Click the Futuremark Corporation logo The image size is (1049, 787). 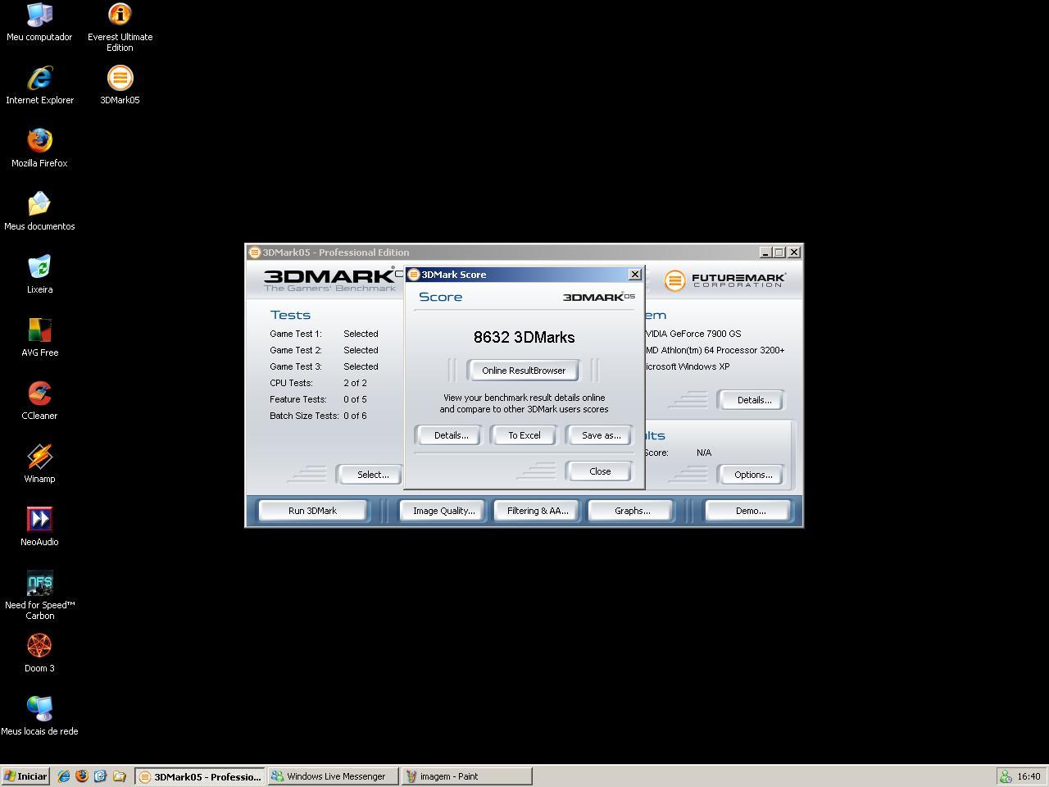pos(724,280)
